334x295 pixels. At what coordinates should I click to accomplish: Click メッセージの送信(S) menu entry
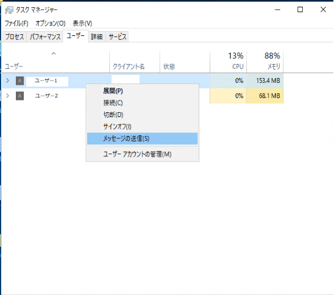point(142,138)
